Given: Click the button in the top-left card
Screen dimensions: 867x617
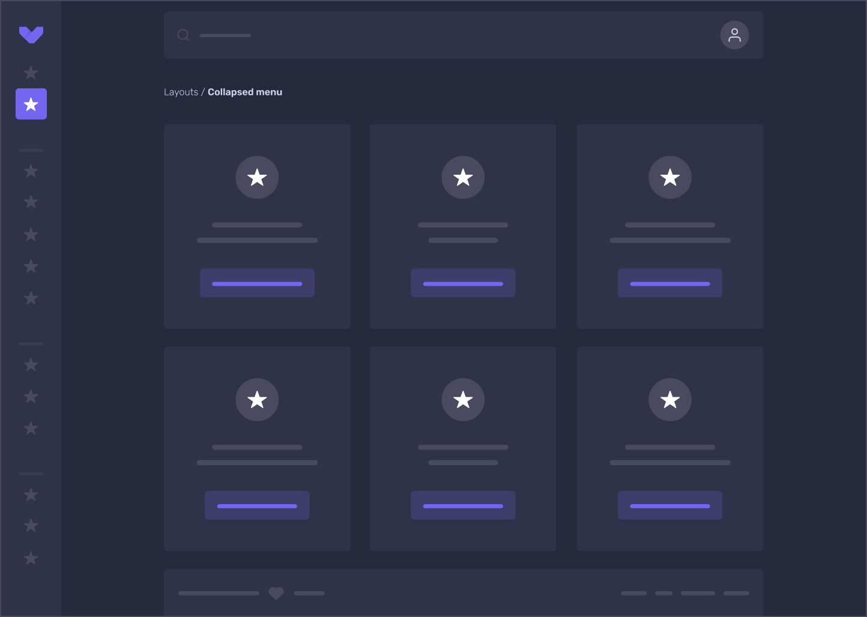Looking at the screenshot, I should click(257, 283).
